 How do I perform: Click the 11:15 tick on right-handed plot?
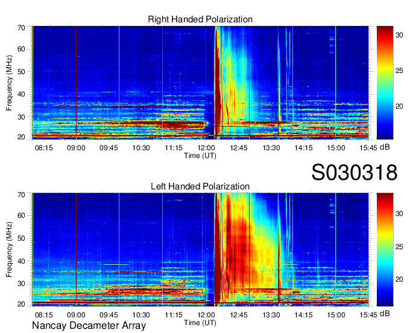coord(174,148)
